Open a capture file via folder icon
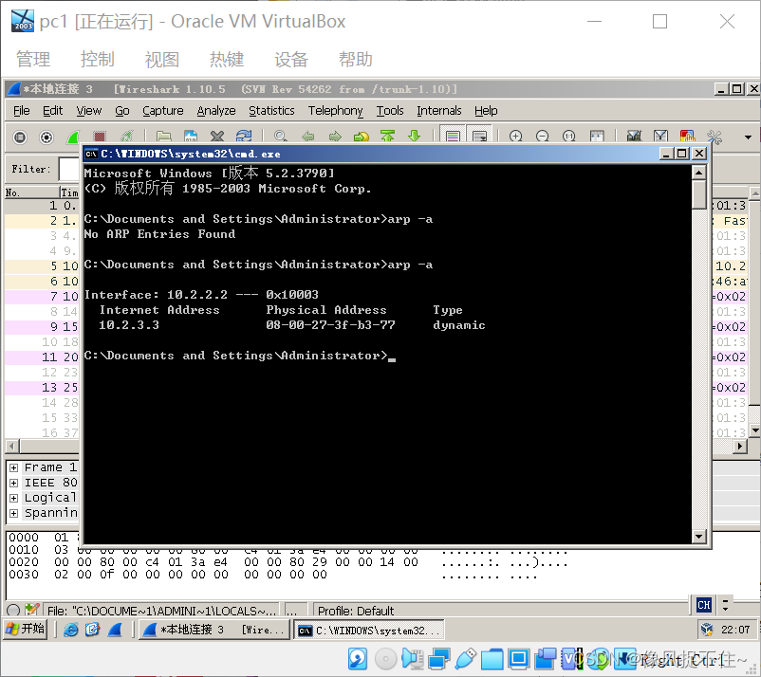The width and height of the screenshot is (761, 677). pos(163,137)
